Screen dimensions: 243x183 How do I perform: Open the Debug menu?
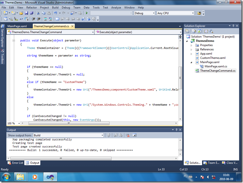pyautogui.click(x=66, y=8)
